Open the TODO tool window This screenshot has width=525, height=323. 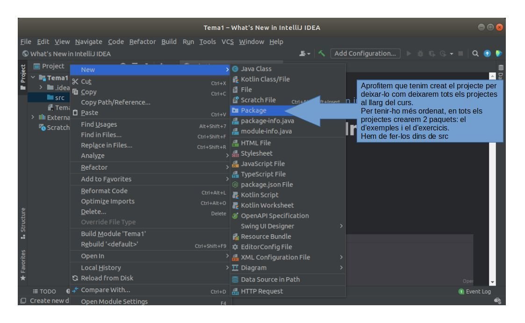coord(44,292)
